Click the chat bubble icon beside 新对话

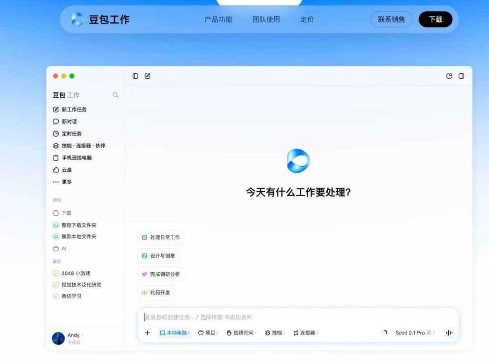click(56, 122)
